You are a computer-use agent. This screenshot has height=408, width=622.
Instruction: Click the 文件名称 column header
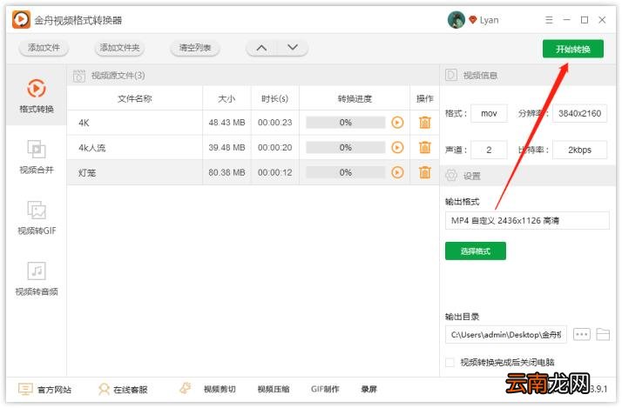pos(135,98)
